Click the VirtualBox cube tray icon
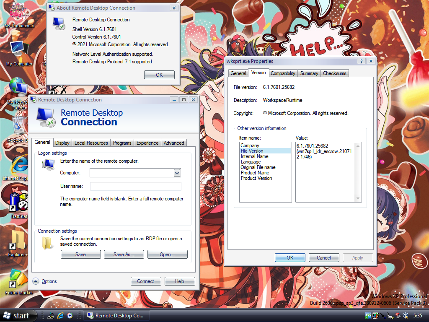429x322 pixels. tap(406, 316)
